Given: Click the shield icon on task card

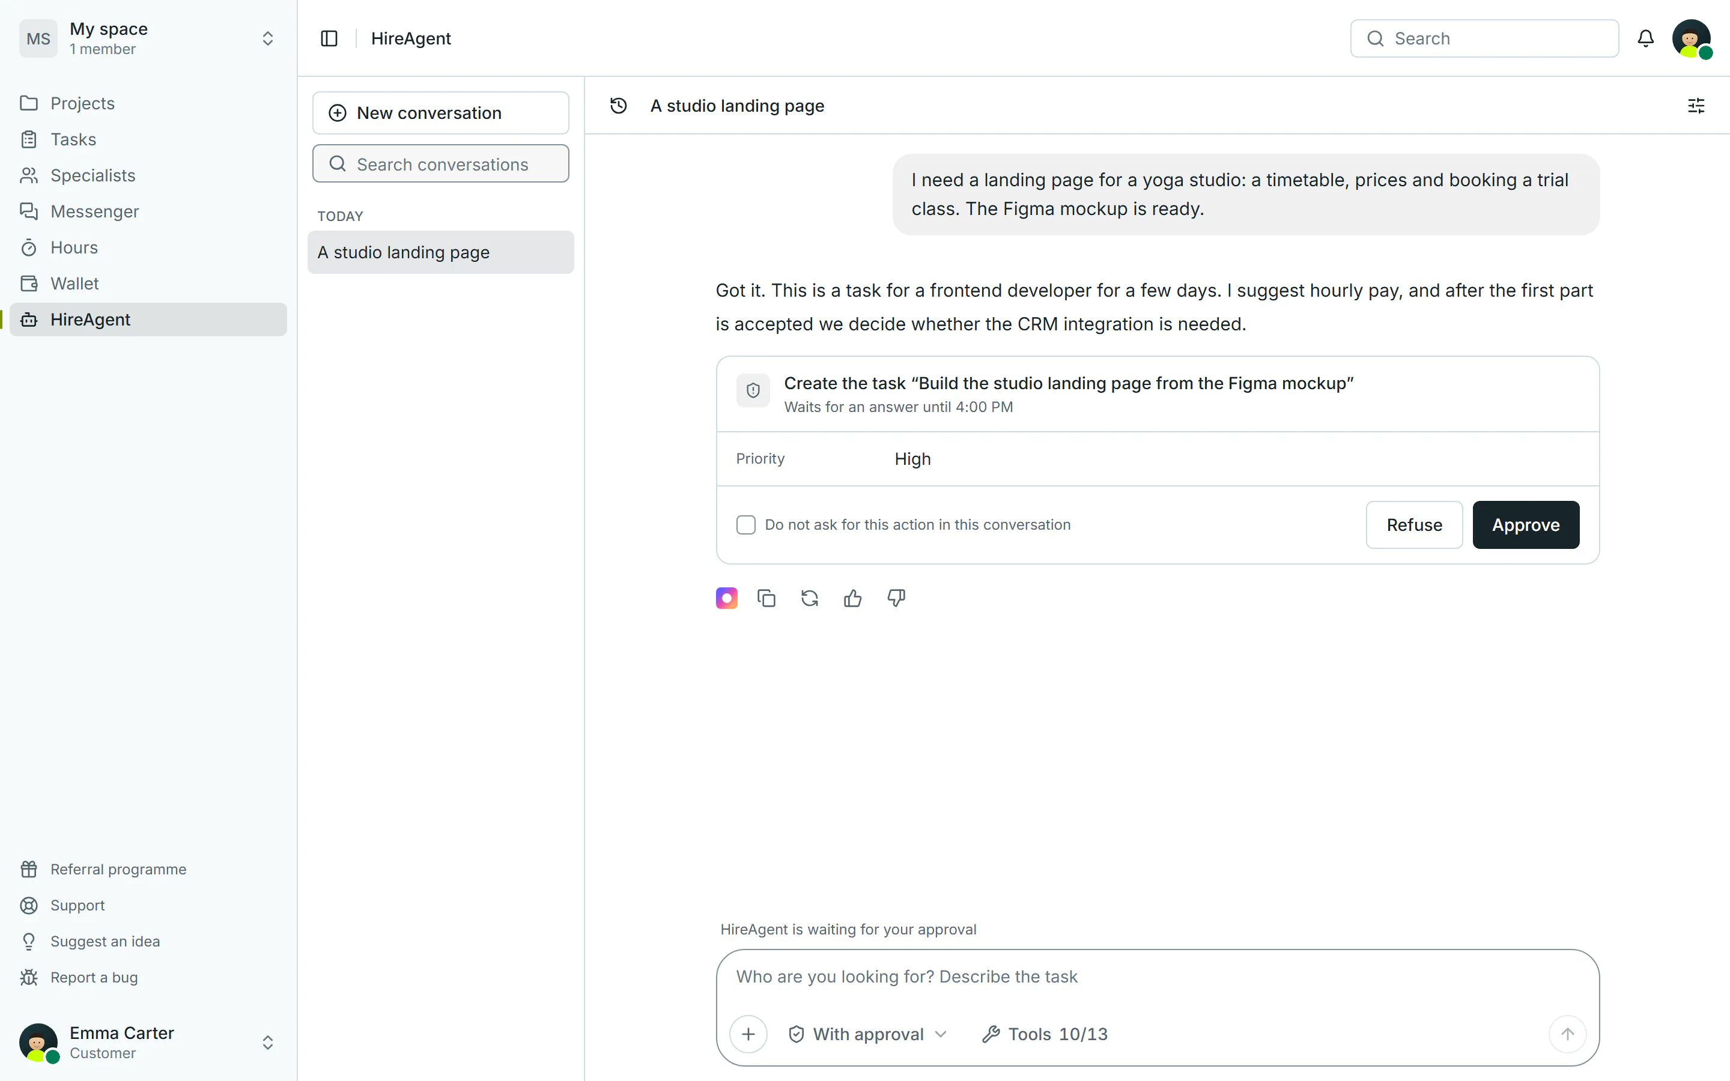Looking at the screenshot, I should coord(753,390).
